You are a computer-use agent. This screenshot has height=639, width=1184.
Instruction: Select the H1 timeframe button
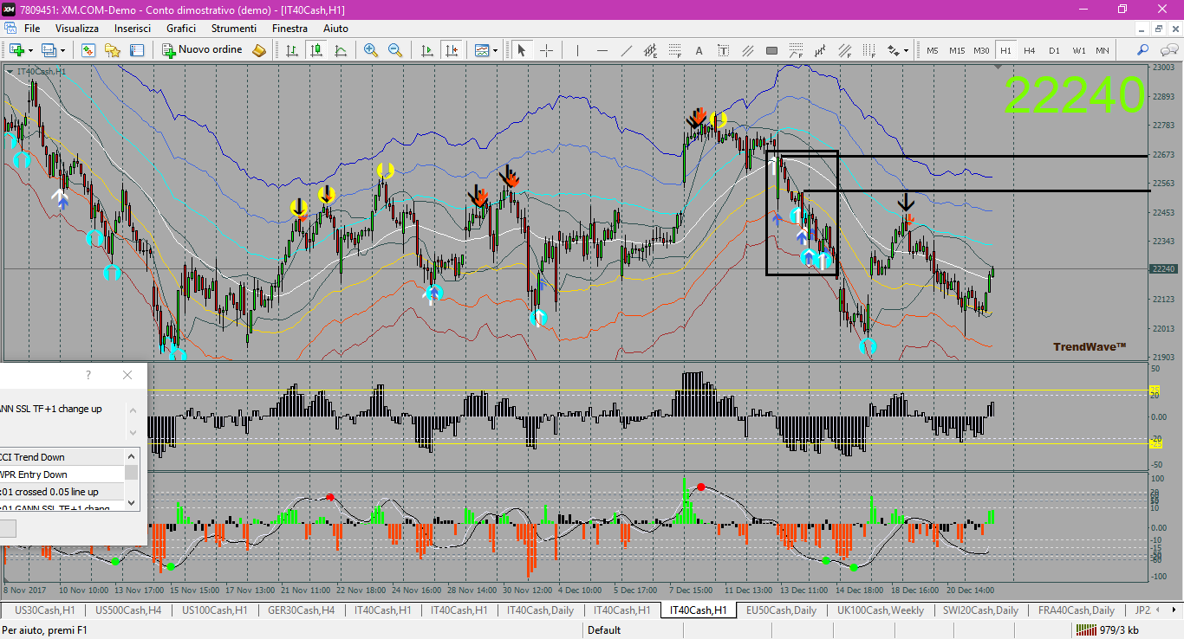[x=1005, y=50]
